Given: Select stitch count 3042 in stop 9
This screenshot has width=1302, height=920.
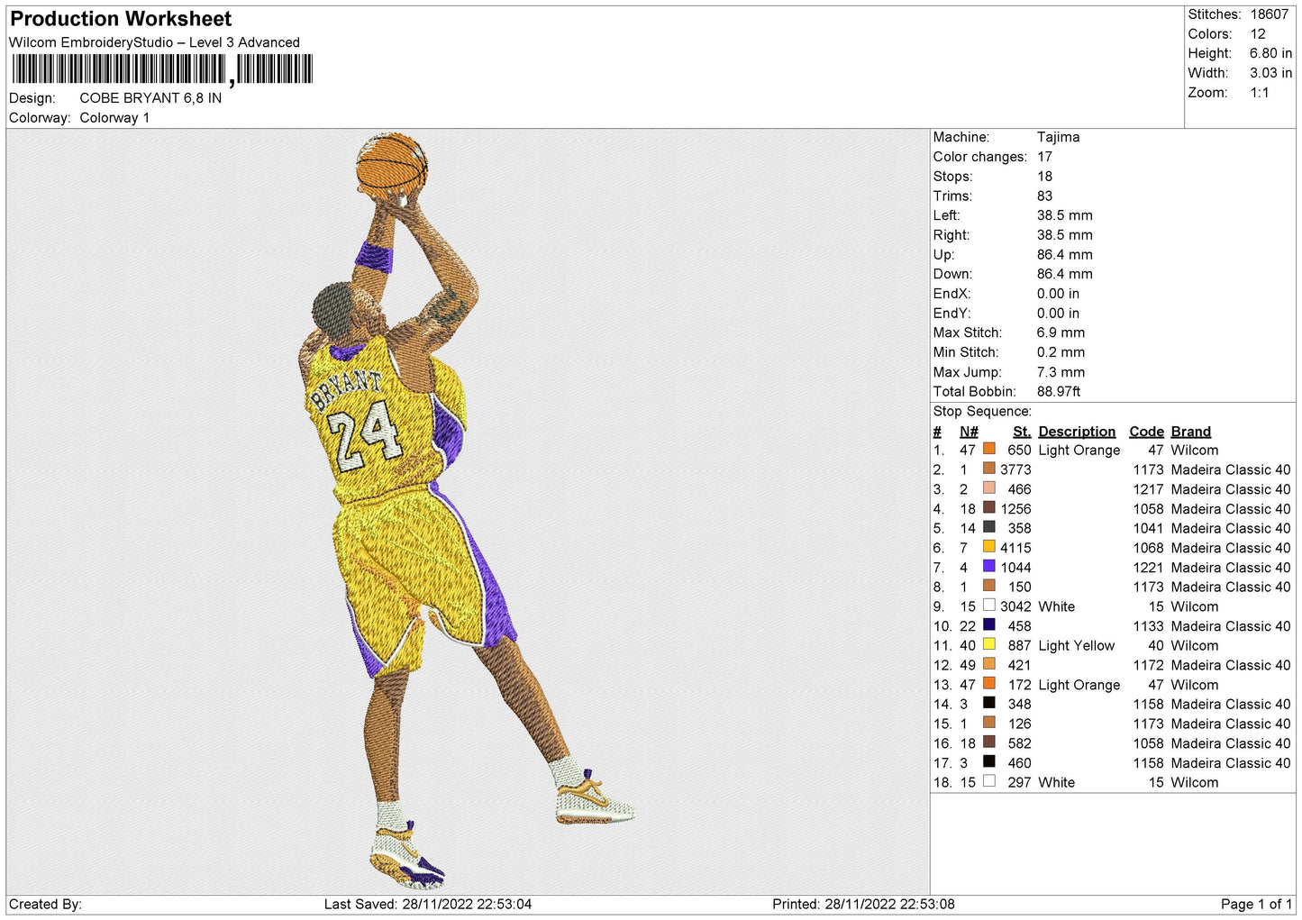Looking at the screenshot, I should [1015, 606].
